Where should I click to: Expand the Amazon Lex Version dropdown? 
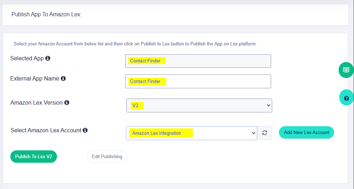199,106
